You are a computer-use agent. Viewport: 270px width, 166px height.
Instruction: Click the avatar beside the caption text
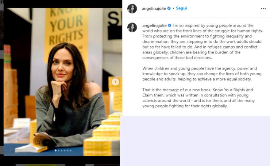(x=132, y=27)
